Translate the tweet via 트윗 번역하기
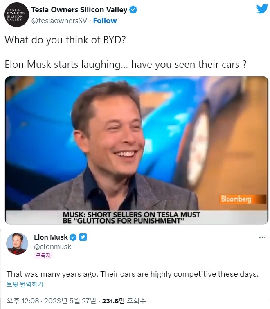This screenshot has width=270, height=309. click(x=25, y=284)
